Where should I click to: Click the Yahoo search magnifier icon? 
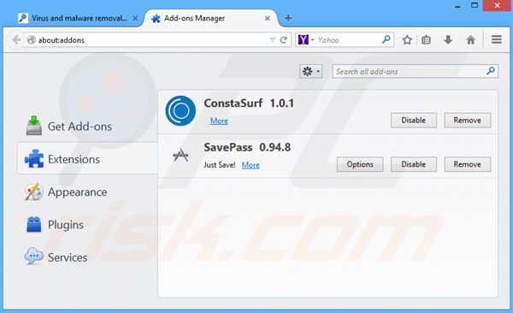386,39
